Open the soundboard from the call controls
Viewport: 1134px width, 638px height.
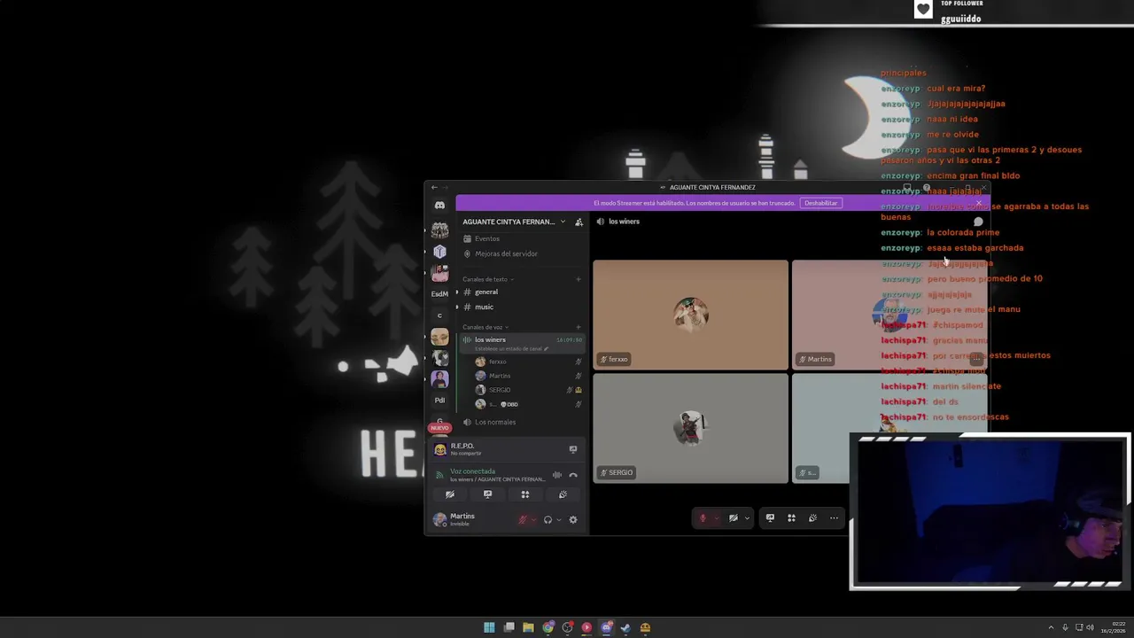812,518
